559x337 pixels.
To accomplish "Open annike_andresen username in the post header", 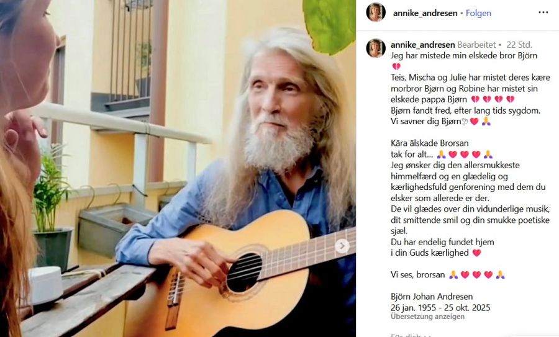I will coord(425,13).
